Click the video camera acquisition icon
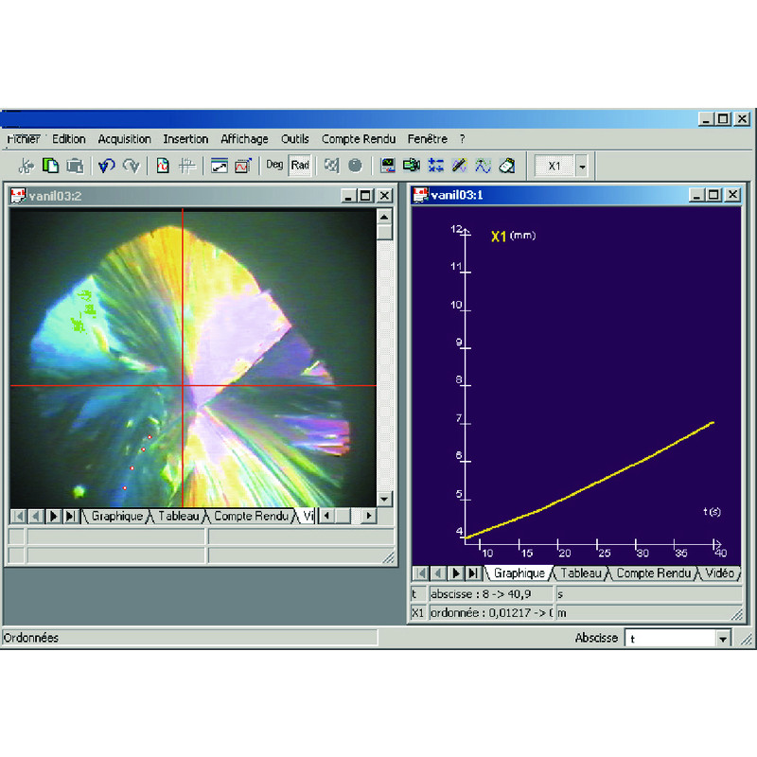 [x=411, y=166]
